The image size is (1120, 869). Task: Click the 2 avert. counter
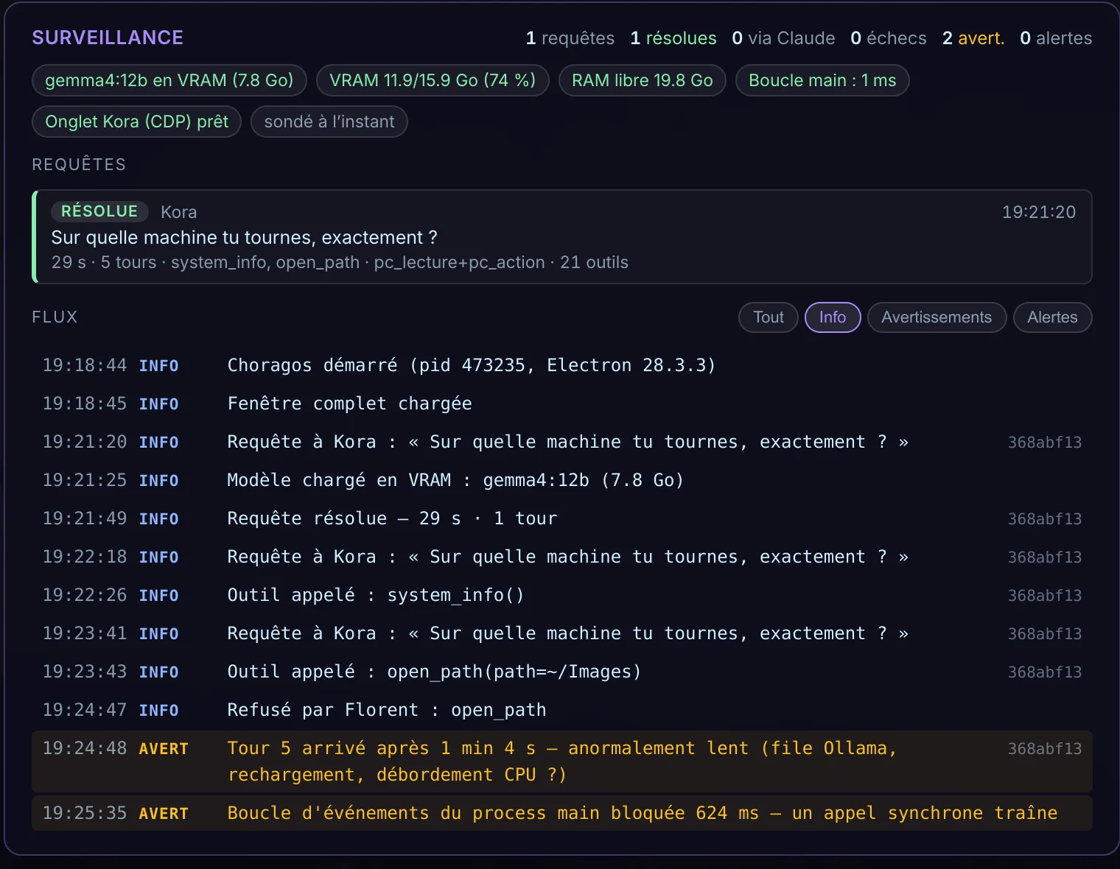(973, 38)
